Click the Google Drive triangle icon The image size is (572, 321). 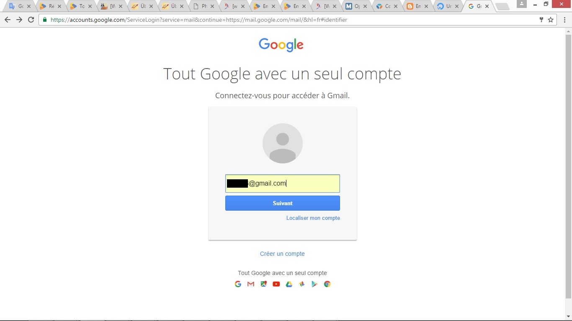[289, 284]
